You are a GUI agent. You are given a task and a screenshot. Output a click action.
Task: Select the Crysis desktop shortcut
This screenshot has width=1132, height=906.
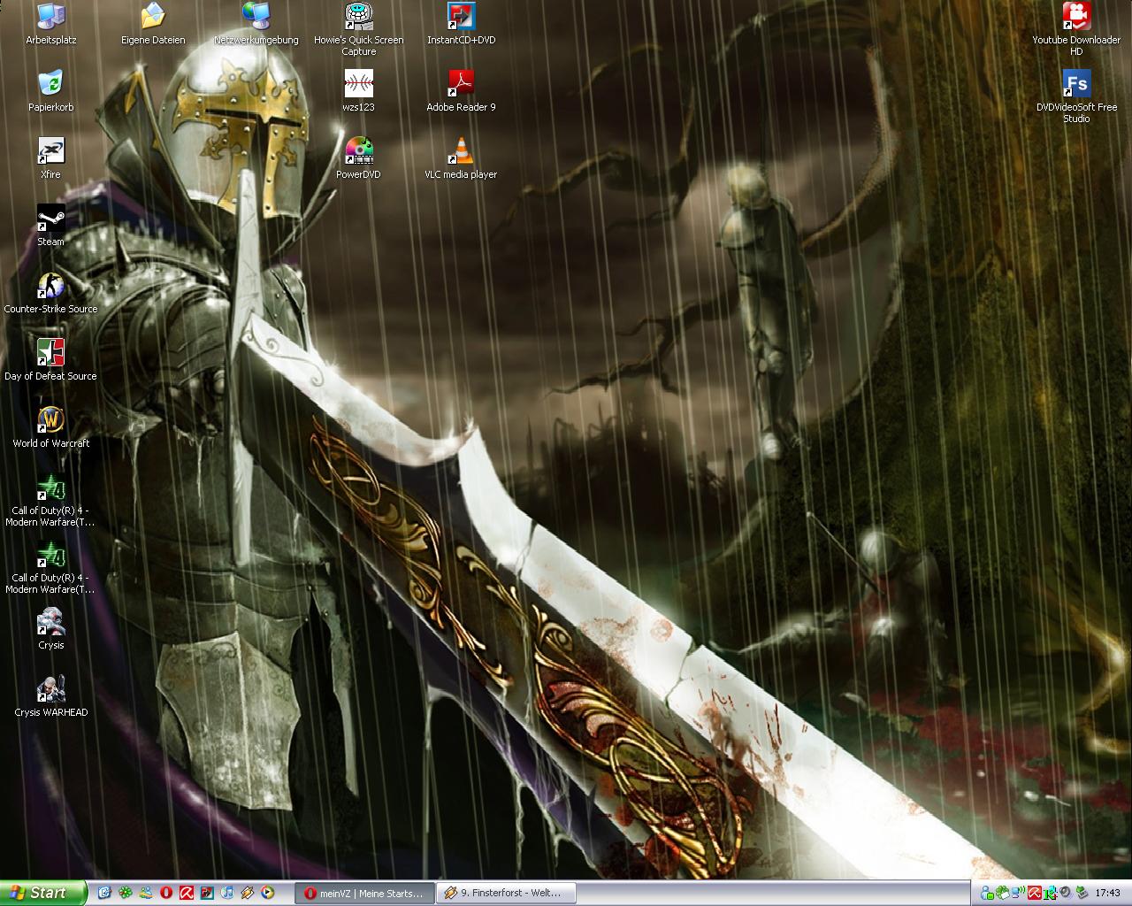pyautogui.click(x=51, y=630)
